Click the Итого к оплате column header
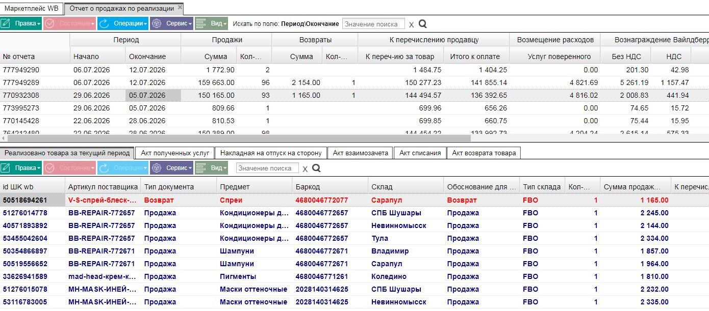The width and height of the screenshot is (709, 311). [x=476, y=56]
